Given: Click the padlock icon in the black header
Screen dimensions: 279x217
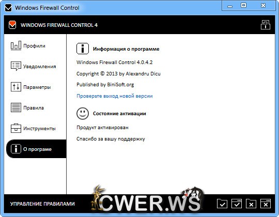Looking at the screenshot, I should (266, 25).
